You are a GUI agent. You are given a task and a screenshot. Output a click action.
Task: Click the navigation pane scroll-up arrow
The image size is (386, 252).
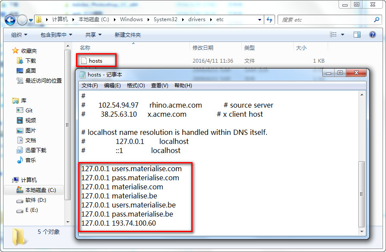(68, 46)
